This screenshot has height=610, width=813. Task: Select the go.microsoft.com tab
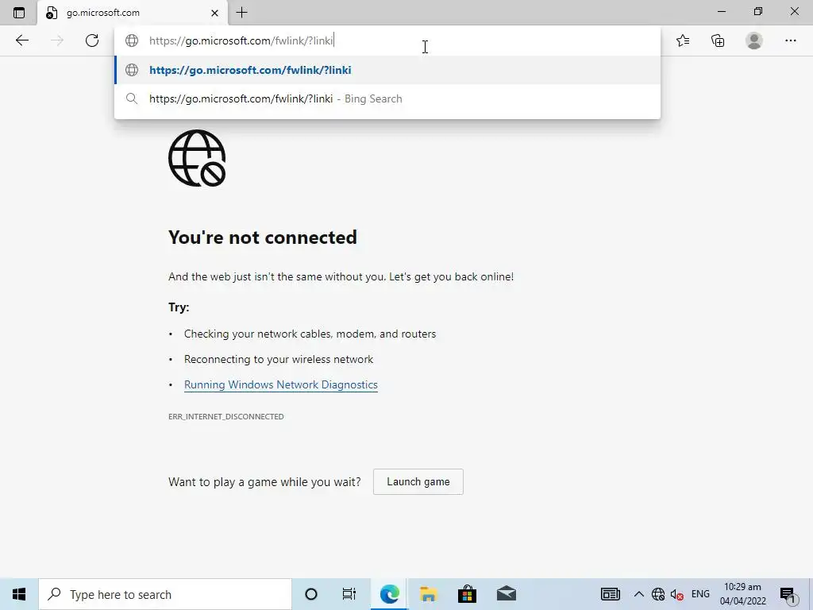pos(133,13)
